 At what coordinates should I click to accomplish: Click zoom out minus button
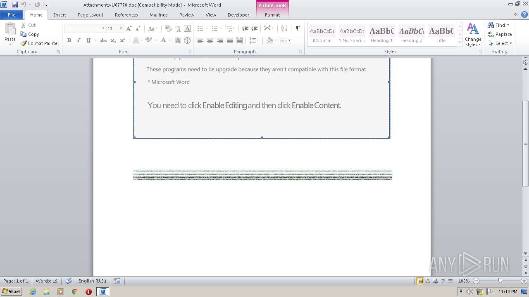[x=476, y=281]
